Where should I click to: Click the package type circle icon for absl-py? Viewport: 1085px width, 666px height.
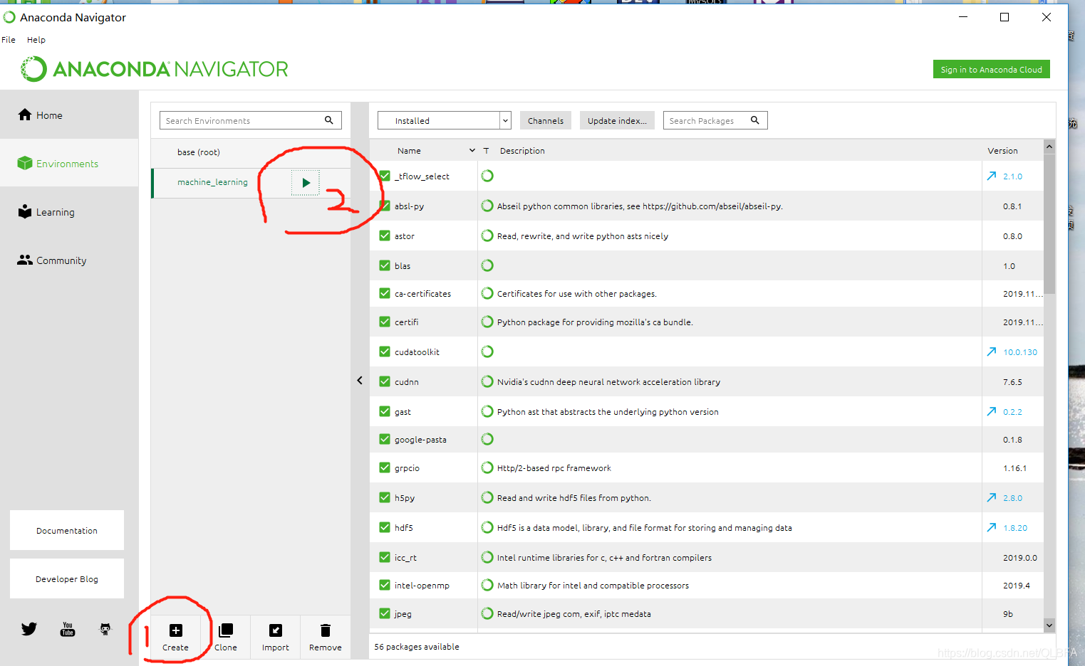tap(487, 206)
